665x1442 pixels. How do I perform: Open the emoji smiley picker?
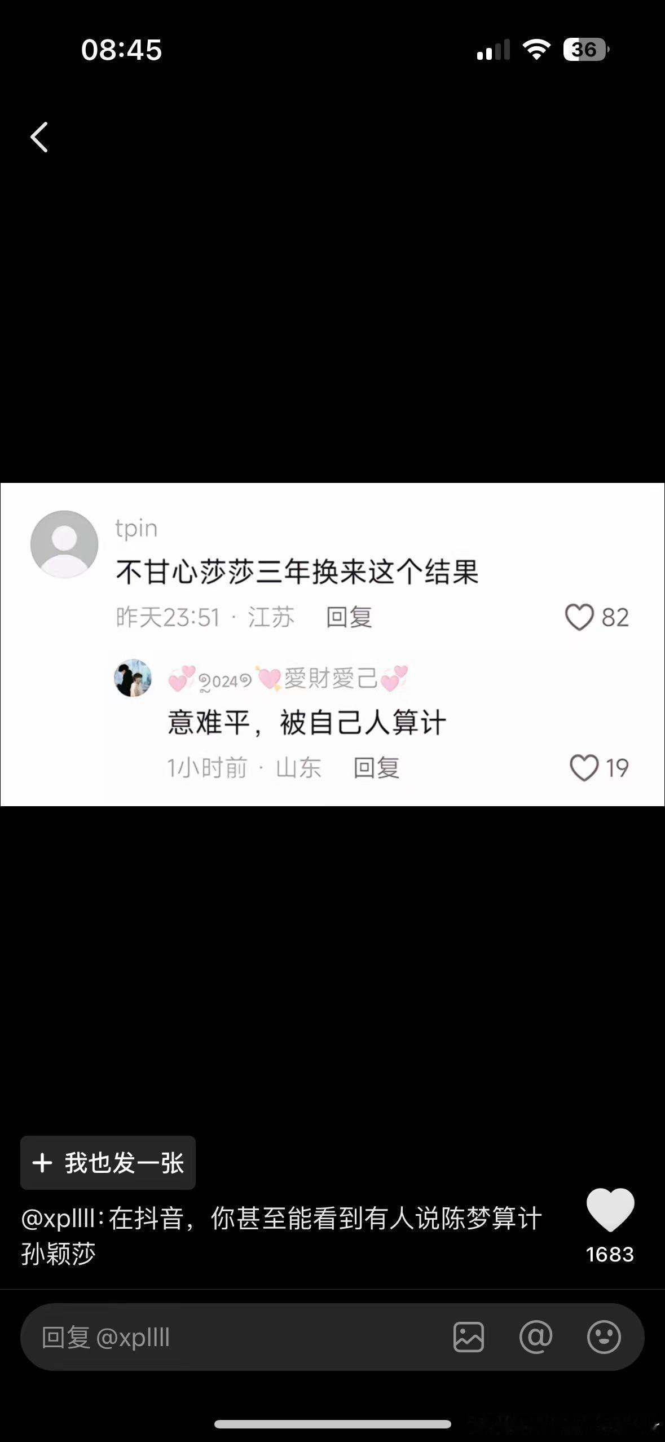(604, 1337)
